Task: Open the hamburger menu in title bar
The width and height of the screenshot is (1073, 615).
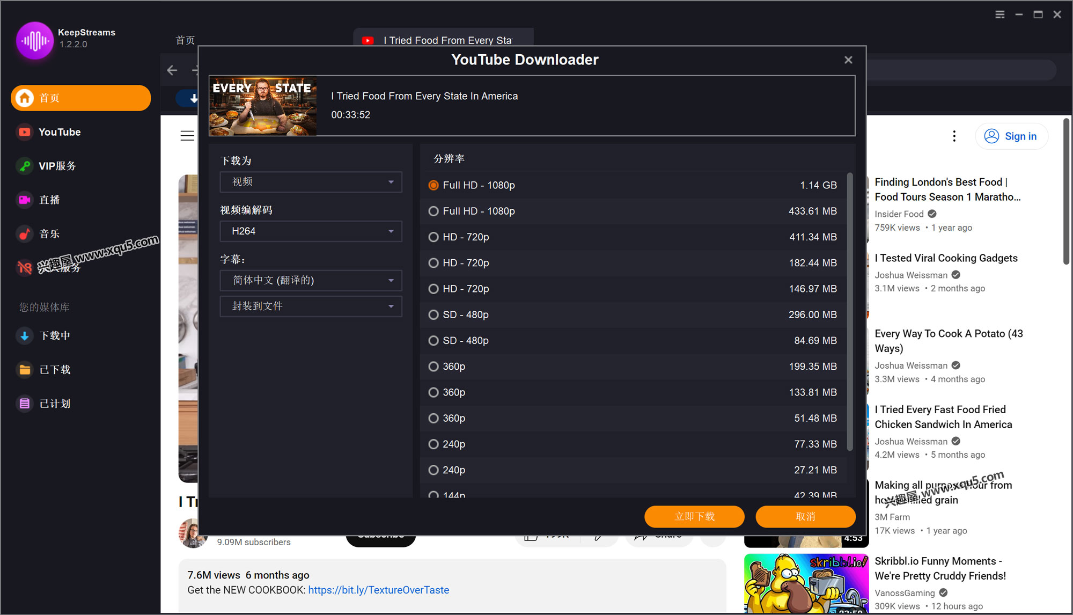Action: click(1000, 14)
